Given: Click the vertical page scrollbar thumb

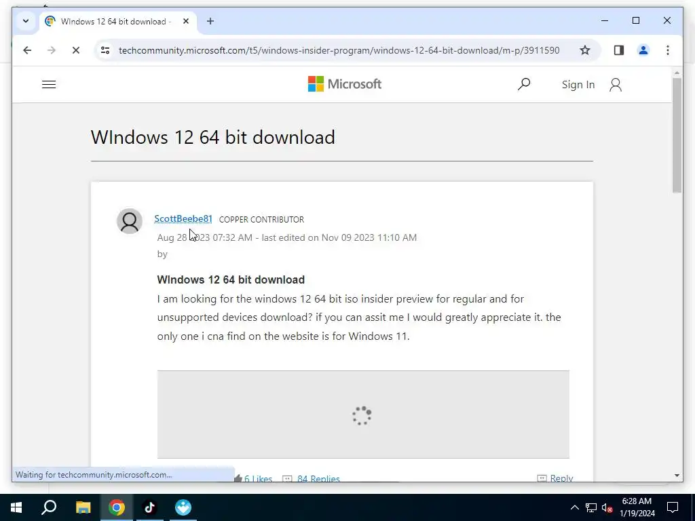Looking at the screenshot, I should coord(677,135).
